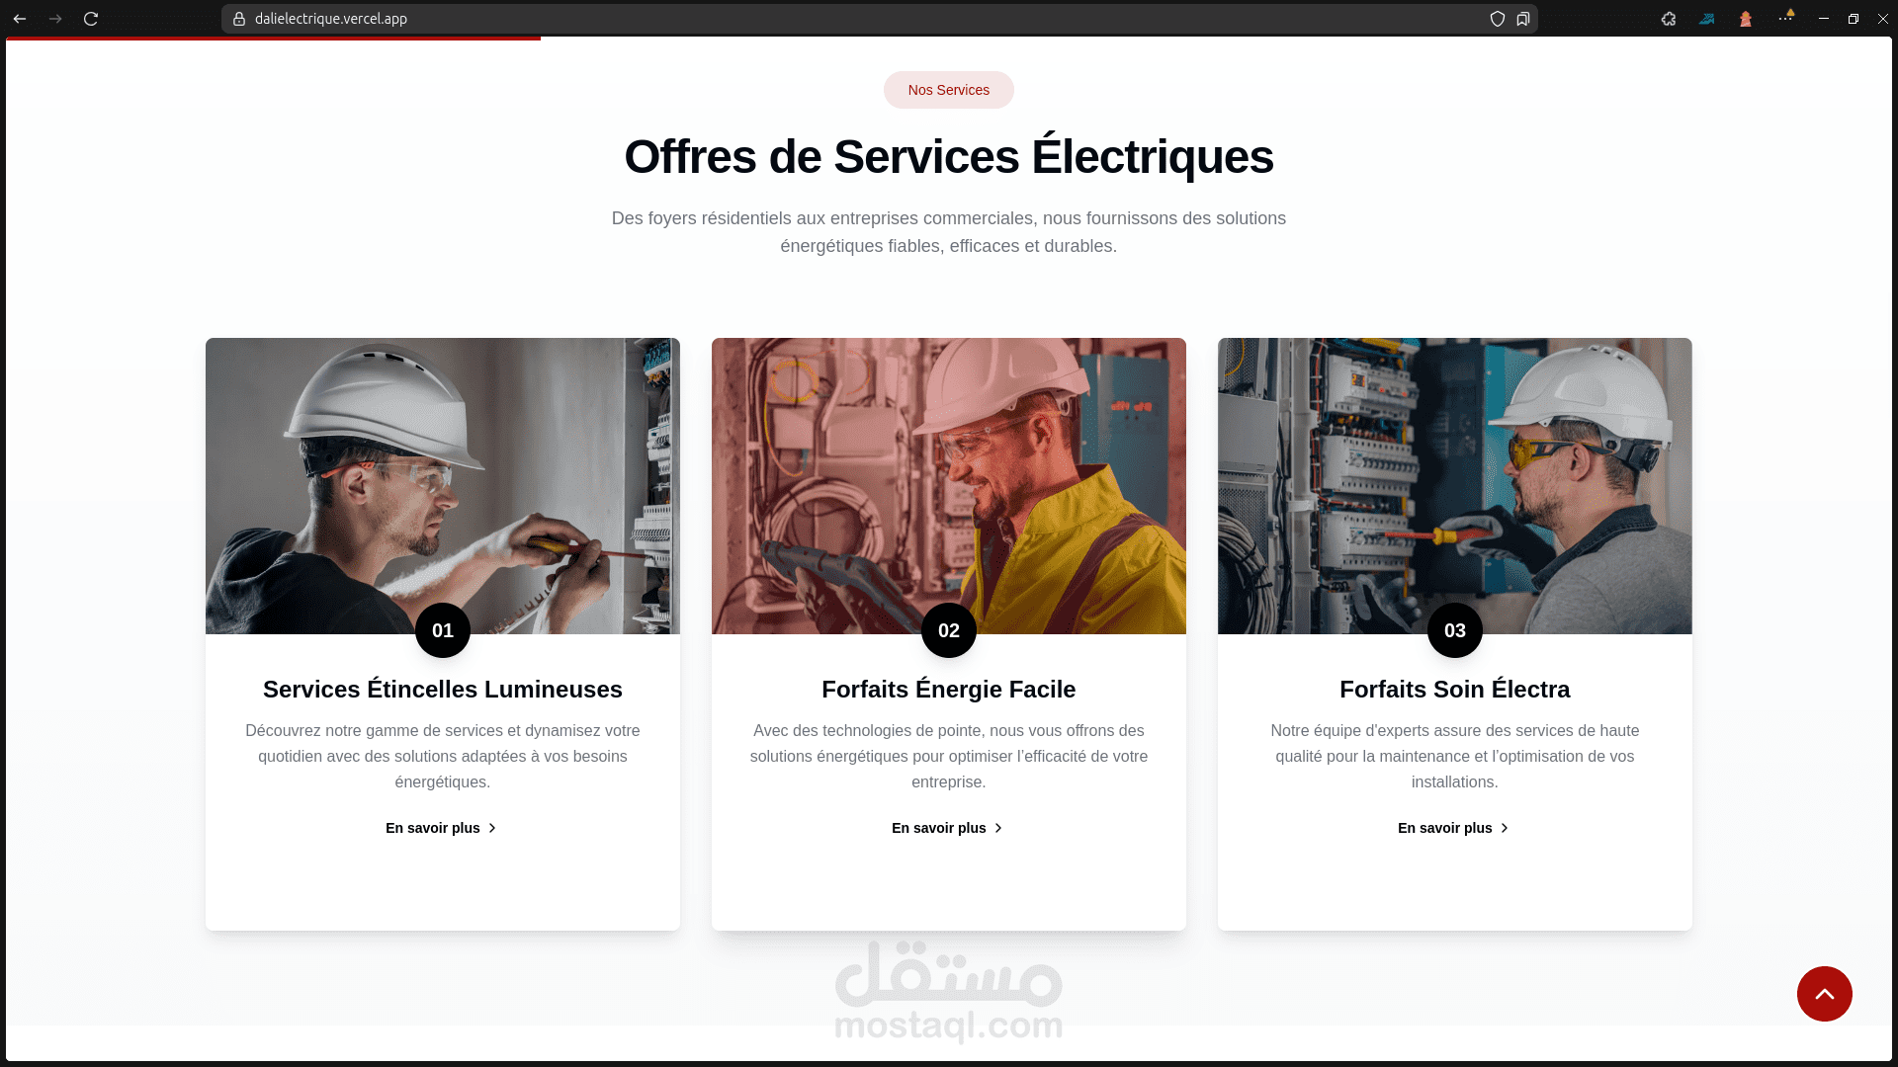Minimize the browser window
The image size is (1898, 1067).
[1824, 19]
